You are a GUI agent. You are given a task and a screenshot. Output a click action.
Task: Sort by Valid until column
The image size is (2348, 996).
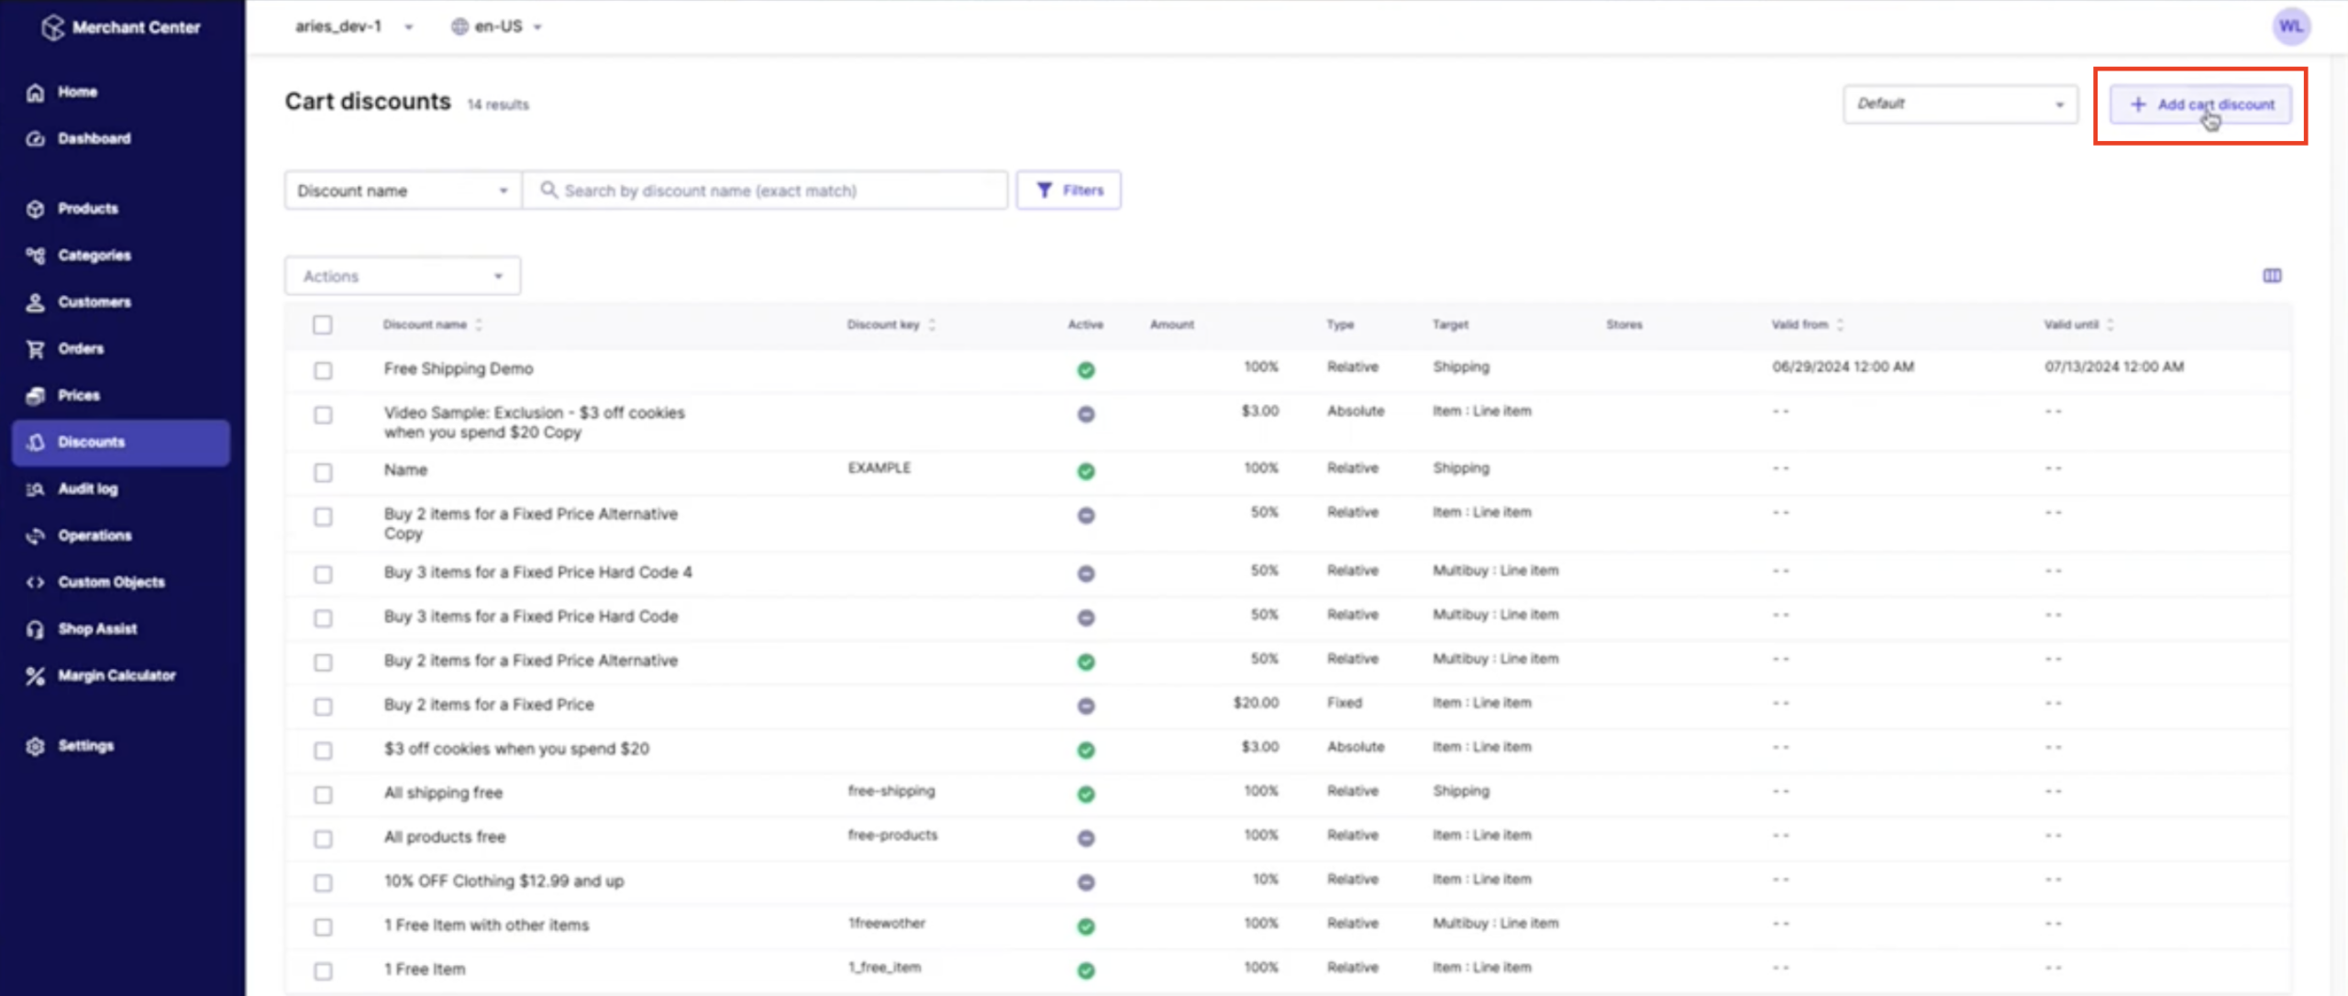click(2078, 325)
